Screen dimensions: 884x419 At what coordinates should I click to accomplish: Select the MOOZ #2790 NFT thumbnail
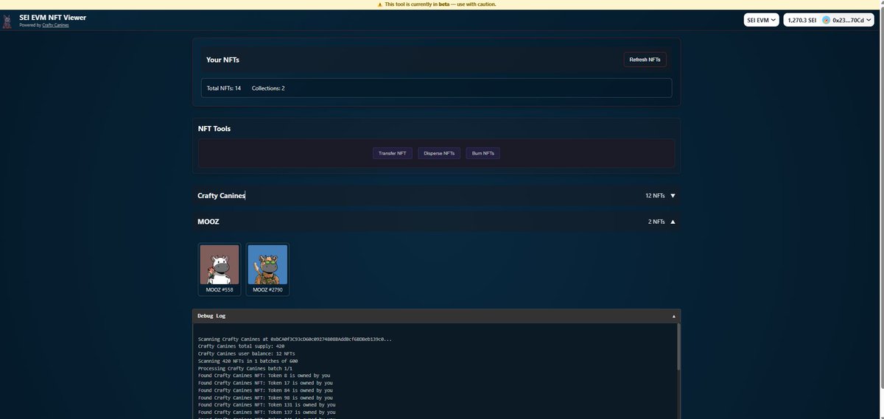point(267,264)
